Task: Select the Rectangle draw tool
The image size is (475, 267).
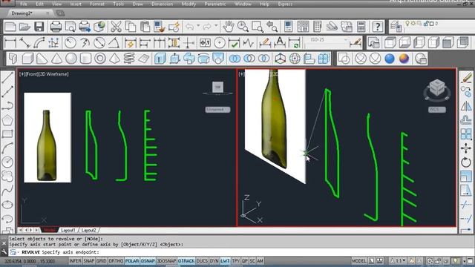Action: (x=7, y=134)
